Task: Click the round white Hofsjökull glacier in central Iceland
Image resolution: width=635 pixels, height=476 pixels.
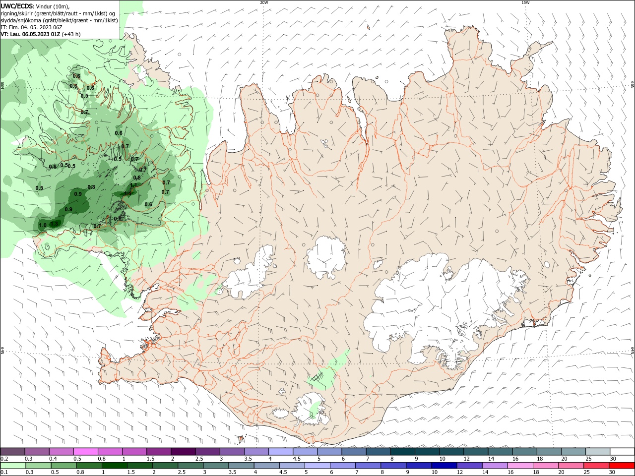Action: pos(325,258)
